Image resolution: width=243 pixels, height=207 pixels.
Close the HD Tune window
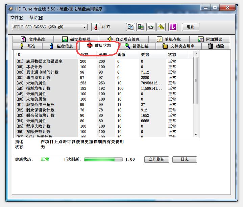click(x=227, y=7)
